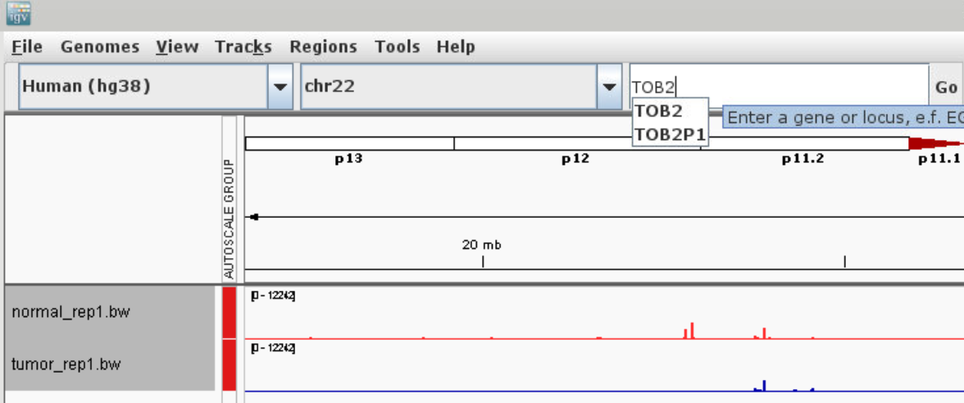Image resolution: width=964 pixels, height=403 pixels.
Task: Click the red attribute swatch beside normal_rep1.bw
Action: tap(229, 312)
